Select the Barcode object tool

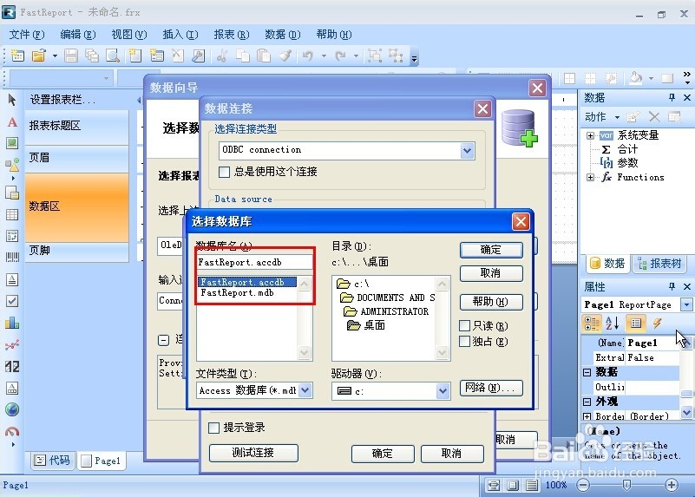12,258
